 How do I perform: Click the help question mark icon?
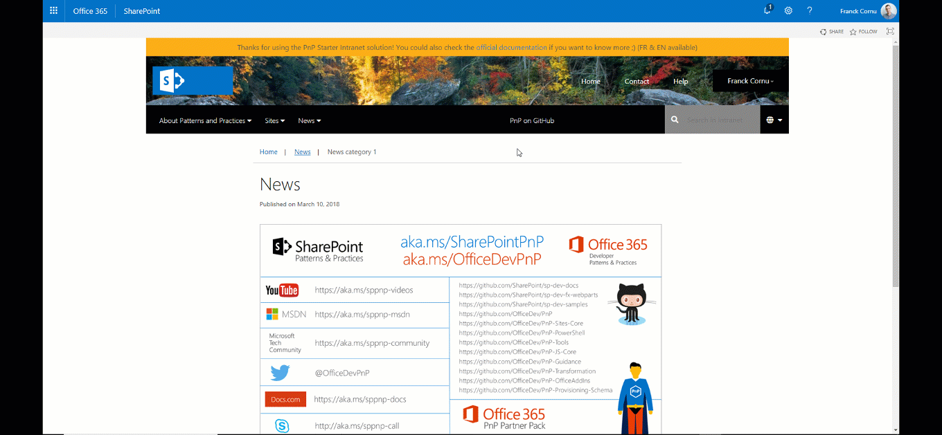(x=810, y=10)
